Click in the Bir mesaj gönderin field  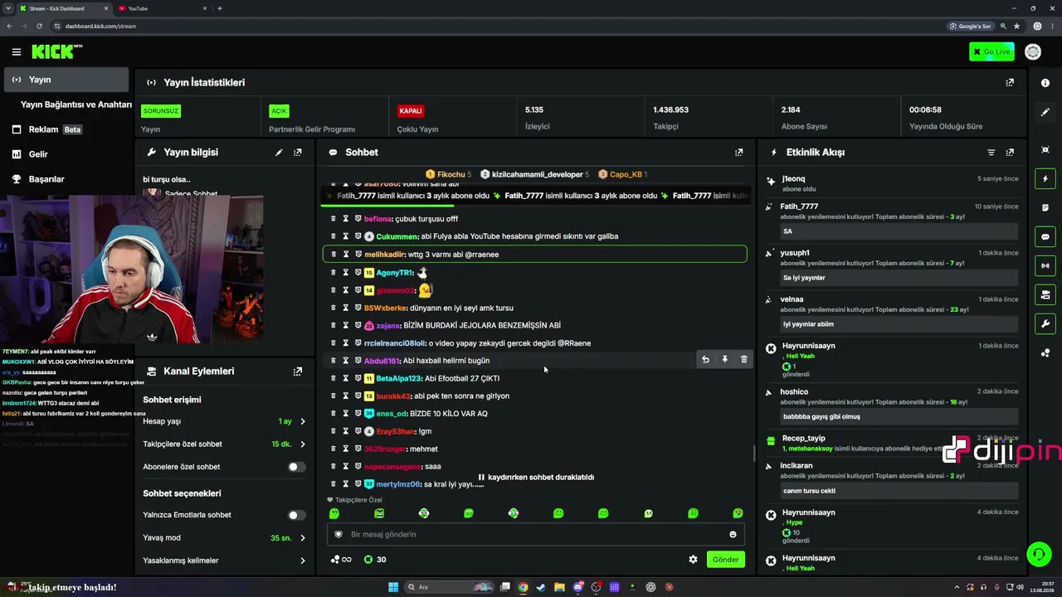click(536, 535)
